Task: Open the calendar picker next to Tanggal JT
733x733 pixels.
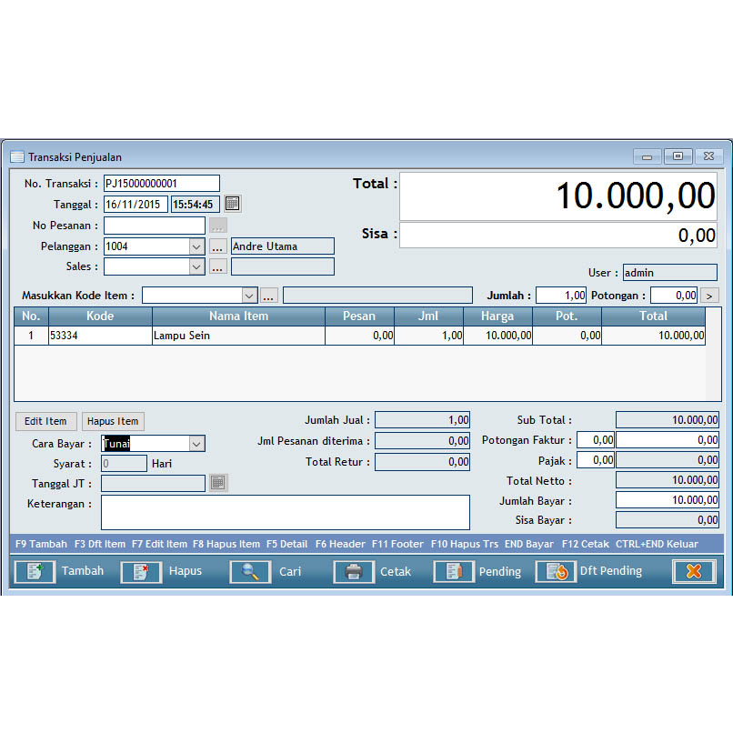Action: [216, 483]
